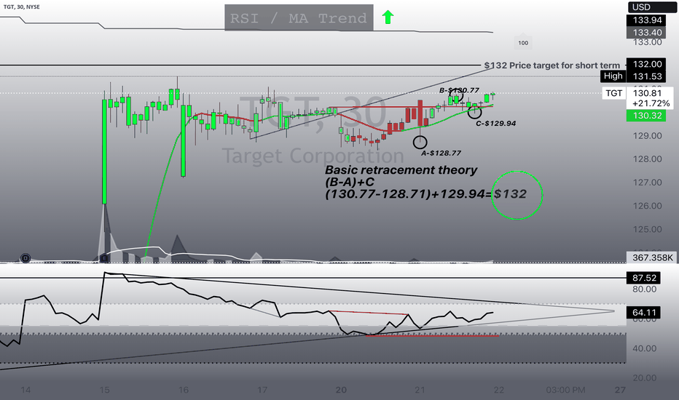Click the 129.00 price scale value
Image resolution: width=679 pixels, height=400 pixels.
647,136
